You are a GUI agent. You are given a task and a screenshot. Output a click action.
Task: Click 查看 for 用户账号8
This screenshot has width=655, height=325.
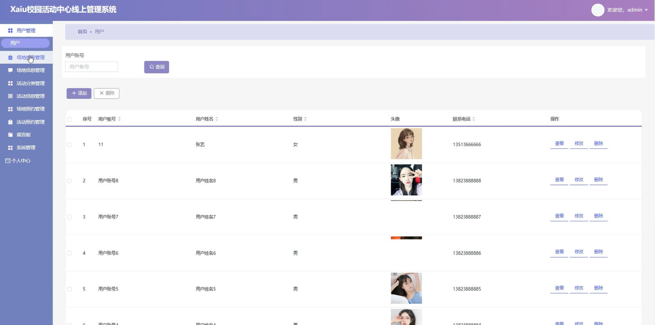[559, 180]
